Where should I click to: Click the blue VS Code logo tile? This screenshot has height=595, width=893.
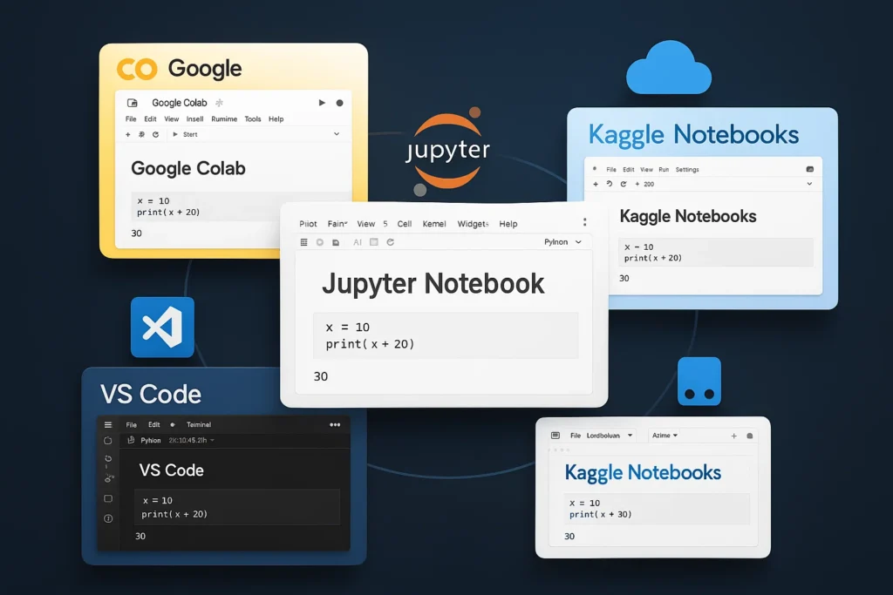pyautogui.click(x=162, y=327)
